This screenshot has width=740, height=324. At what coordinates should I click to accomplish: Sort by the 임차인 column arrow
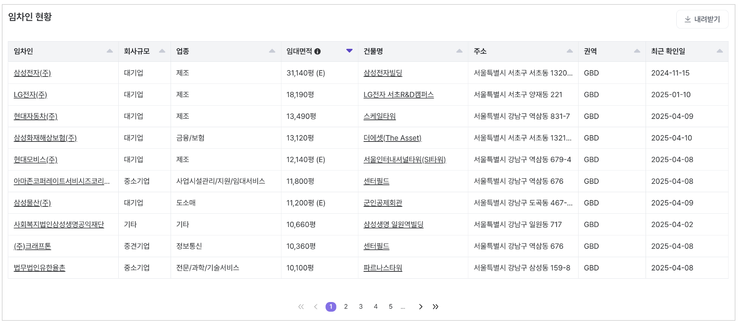pos(110,51)
